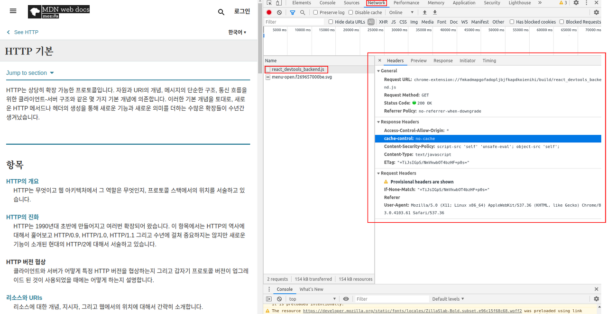This screenshot has height=314, width=607.
Task: Close the request details pane
Action: coord(380,61)
